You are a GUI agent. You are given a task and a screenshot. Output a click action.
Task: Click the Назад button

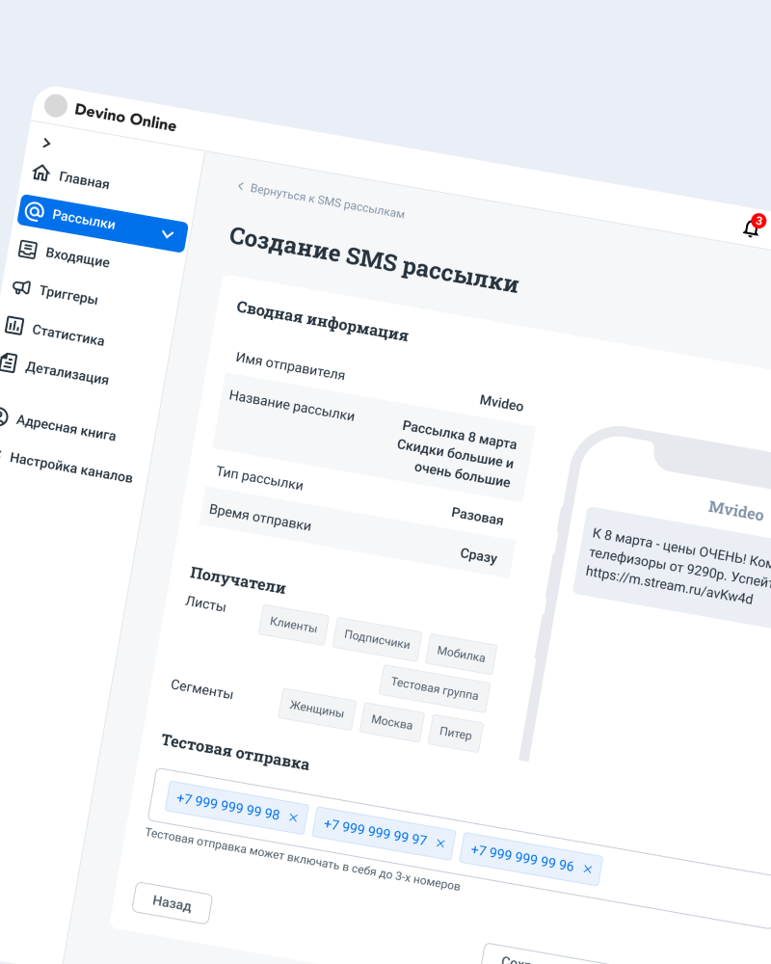pos(173,903)
